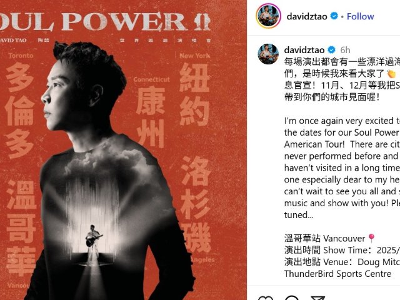
Task: Open the comment bubble icon
Action: click(292, 298)
